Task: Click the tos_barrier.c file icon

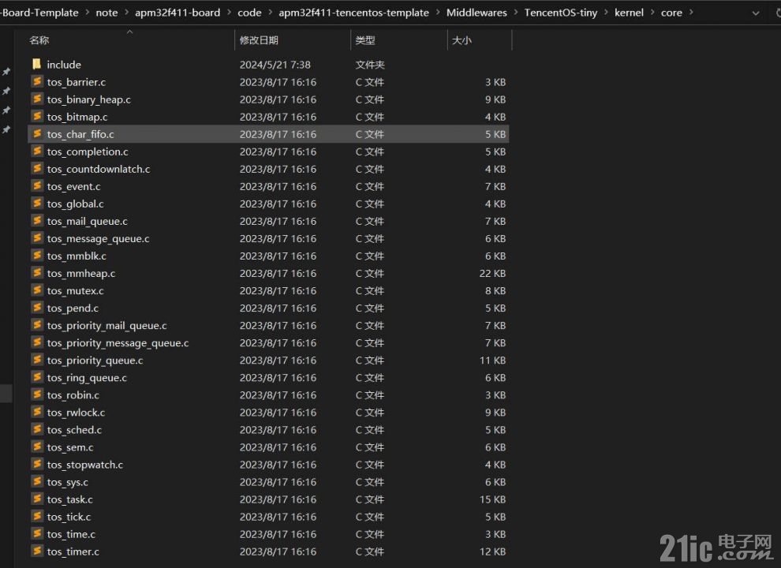Action: click(x=37, y=81)
